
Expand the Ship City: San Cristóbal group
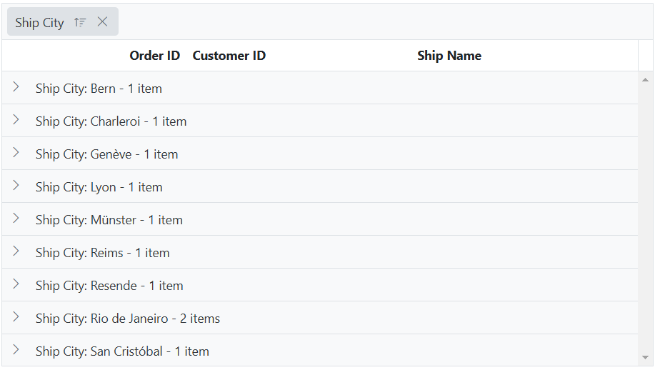(16, 350)
